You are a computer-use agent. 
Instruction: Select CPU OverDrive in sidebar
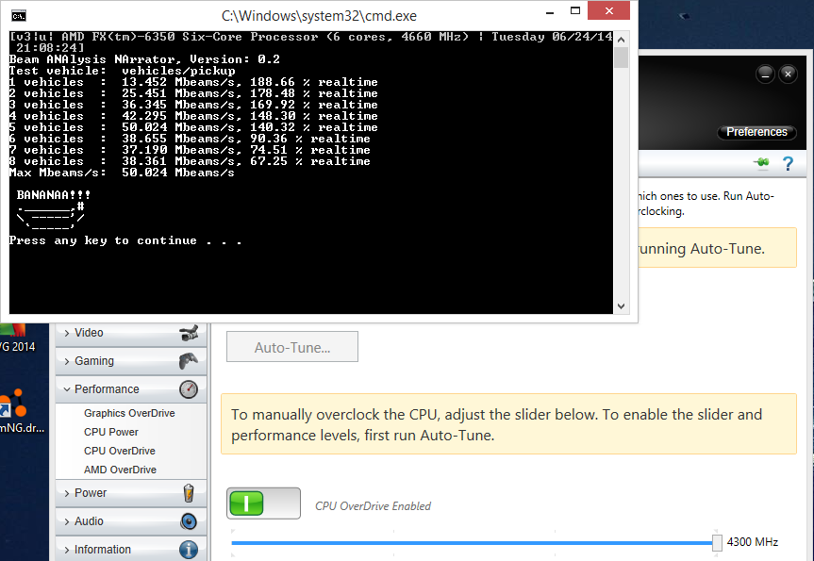click(120, 451)
